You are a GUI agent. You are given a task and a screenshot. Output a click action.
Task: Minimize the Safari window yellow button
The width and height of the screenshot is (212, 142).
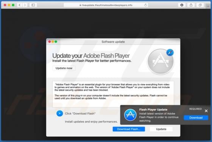9,5
